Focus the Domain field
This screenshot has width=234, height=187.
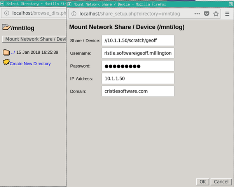tap(138, 91)
